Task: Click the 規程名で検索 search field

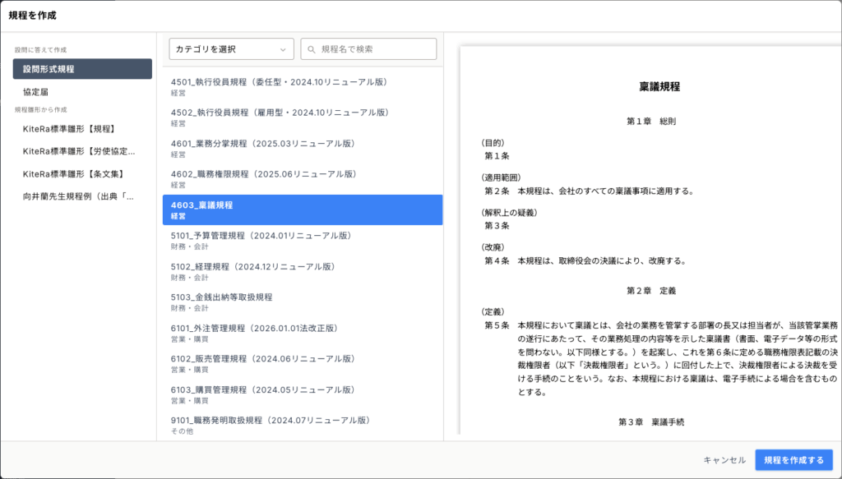Action: (376, 49)
